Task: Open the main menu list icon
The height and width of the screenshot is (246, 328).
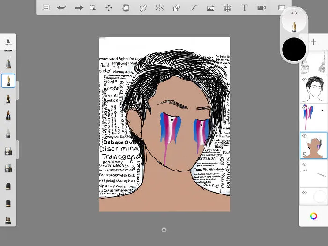Action: point(46,8)
